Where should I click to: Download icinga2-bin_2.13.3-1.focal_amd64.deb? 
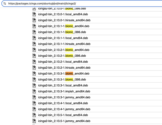point(63,85)
